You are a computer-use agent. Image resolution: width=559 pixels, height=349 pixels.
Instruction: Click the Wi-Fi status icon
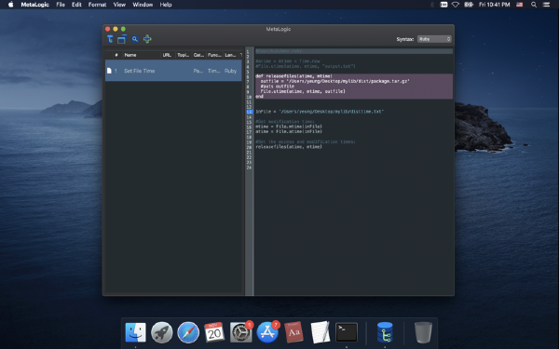(456, 5)
